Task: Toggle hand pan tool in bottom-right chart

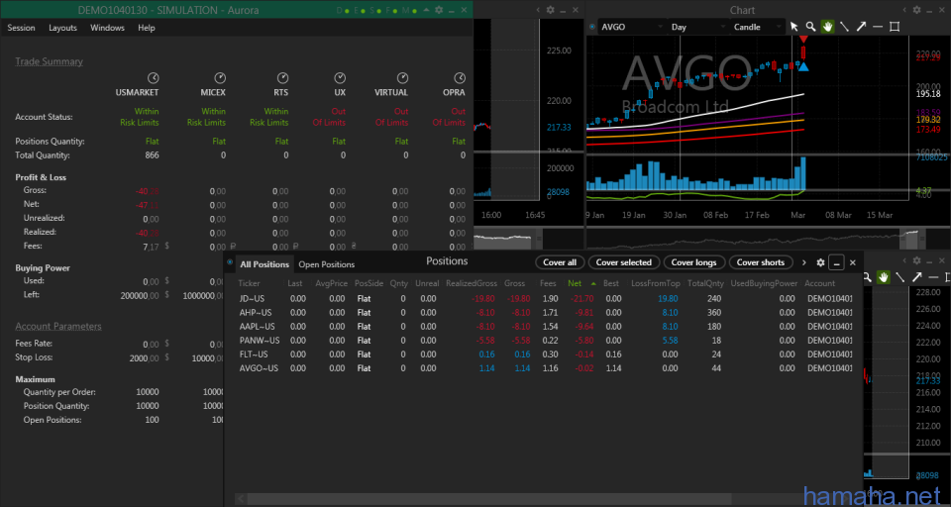Action: click(885, 277)
